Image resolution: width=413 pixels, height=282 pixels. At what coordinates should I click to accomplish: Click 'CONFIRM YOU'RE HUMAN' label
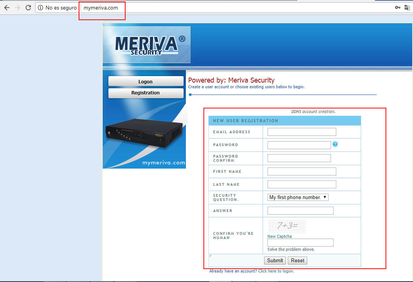233,236
